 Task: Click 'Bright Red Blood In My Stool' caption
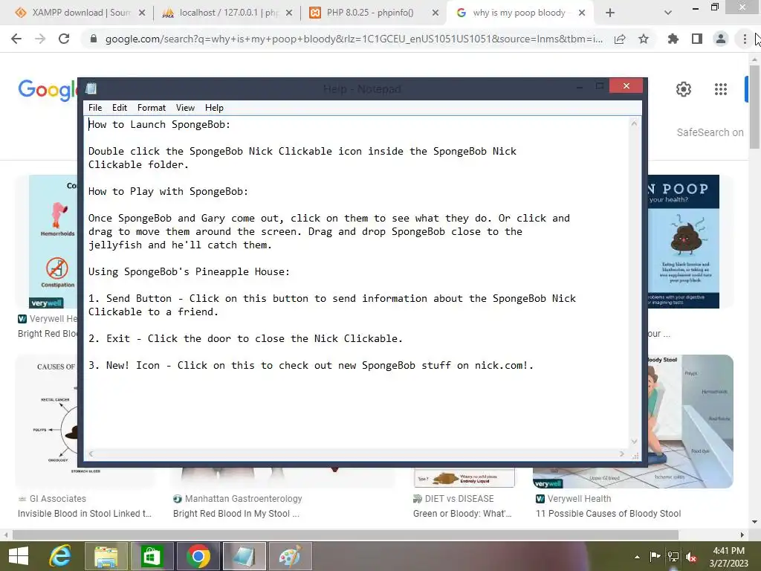pyautogui.click(x=236, y=514)
